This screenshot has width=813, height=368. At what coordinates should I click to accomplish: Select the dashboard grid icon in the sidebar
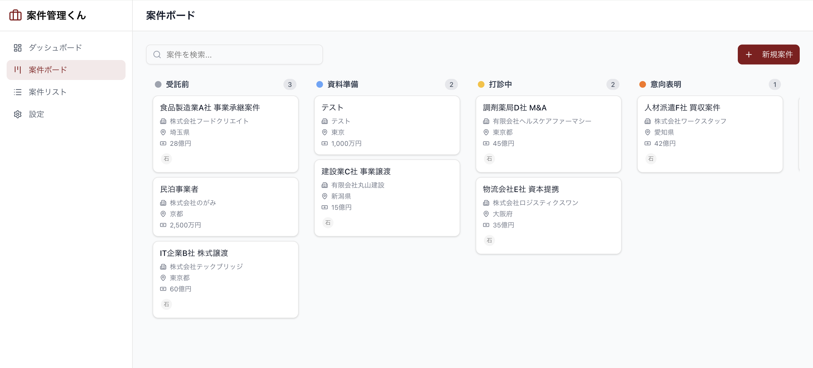(x=17, y=48)
